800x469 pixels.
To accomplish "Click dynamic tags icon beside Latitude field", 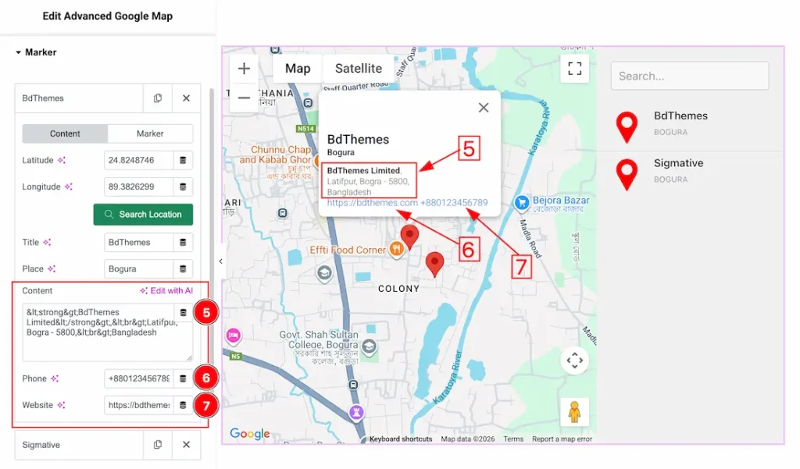I will pyautogui.click(x=183, y=160).
